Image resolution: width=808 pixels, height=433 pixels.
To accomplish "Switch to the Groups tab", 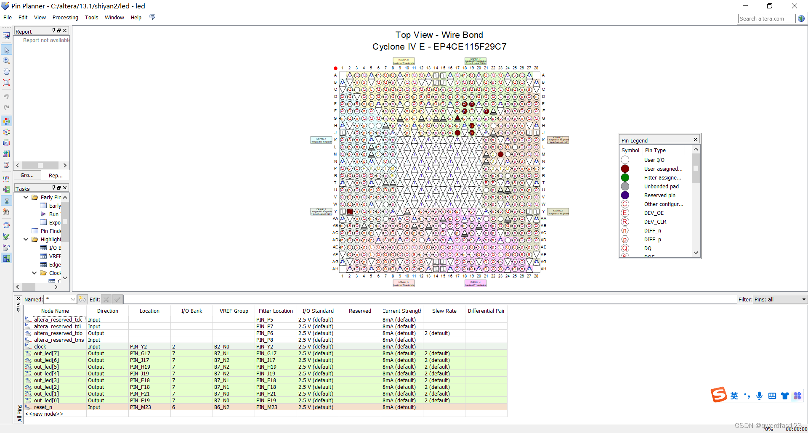I will (x=27, y=175).
